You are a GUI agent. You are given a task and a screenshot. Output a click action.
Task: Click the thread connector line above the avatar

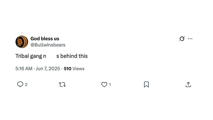coord(22,33)
